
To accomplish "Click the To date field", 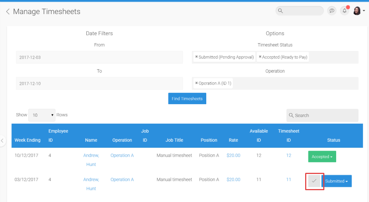I will [x=99, y=83].
